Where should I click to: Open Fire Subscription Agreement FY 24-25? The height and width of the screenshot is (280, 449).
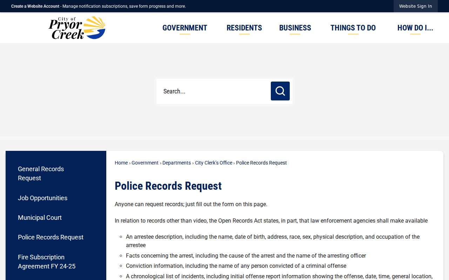point(47,261)
